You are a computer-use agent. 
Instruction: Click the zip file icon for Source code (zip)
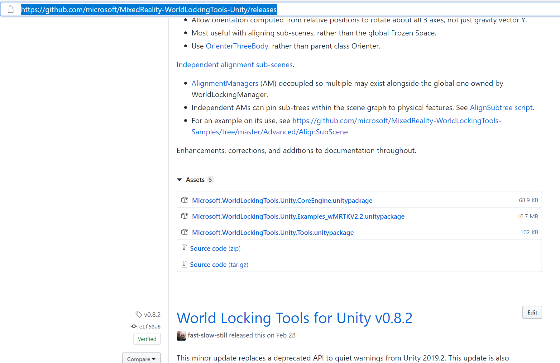click(184, 248)
